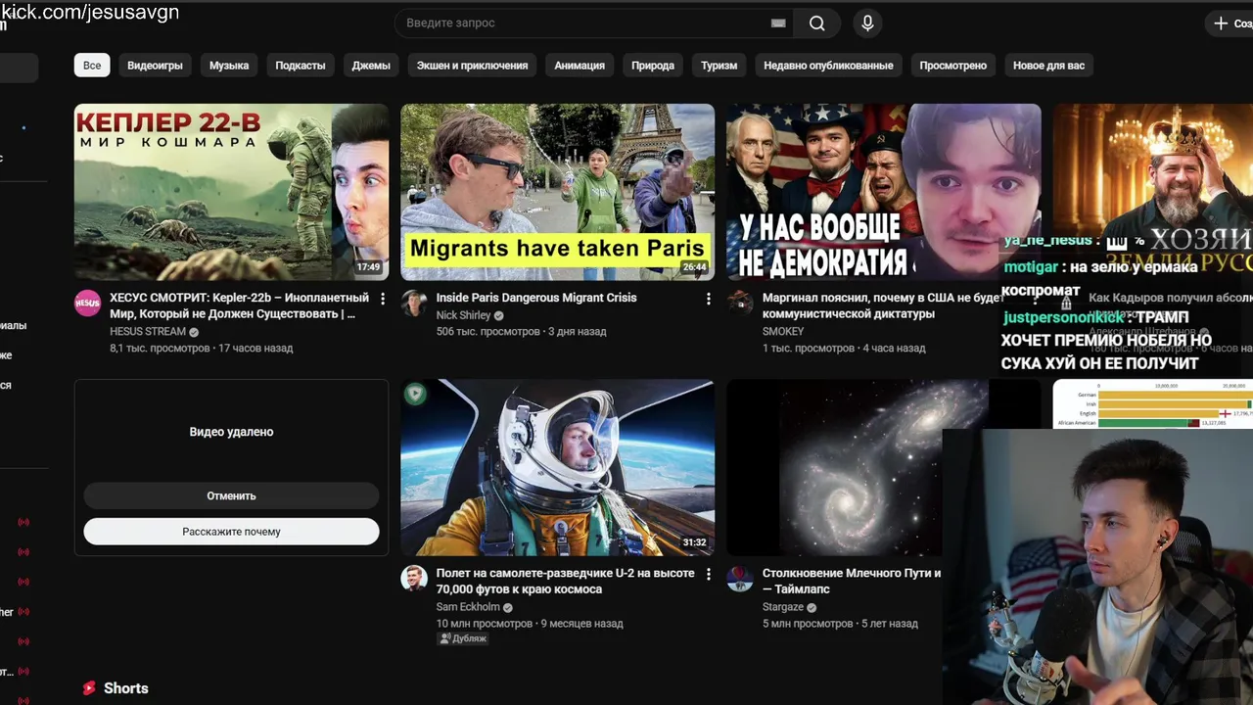Go to Stargaze channel name
This screenshot has width=1253, height=705.
coord(783,607)
